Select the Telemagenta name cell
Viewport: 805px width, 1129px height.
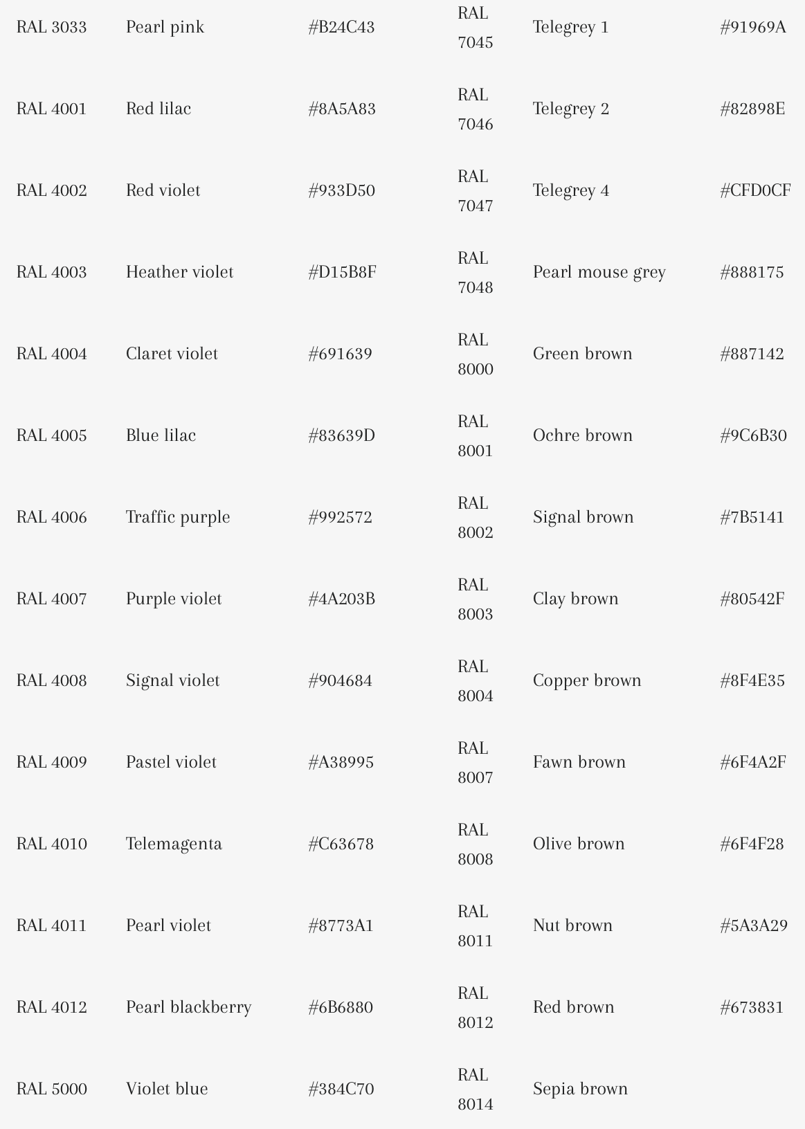point(174,845)
